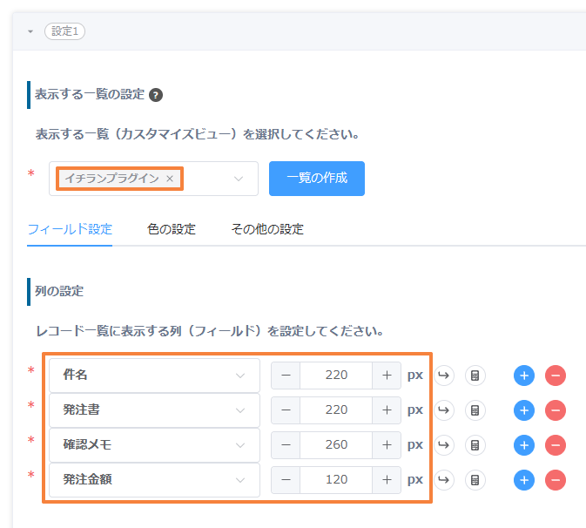Delete the 確認メモ row
This screenshot has height=528, width=586.
point(556,445)
